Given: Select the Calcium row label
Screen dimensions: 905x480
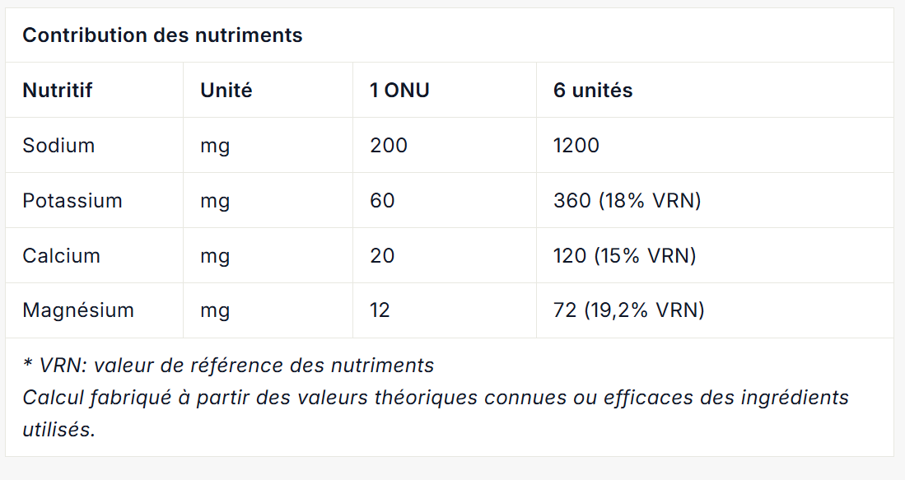Looking at the screenshot, I should coord(61,255).
